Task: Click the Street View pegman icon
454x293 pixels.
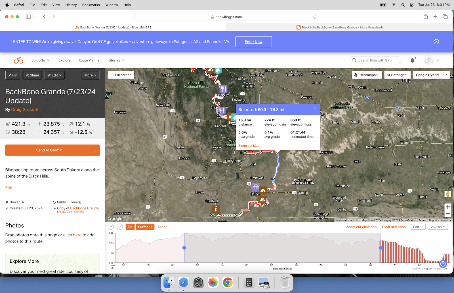Action: tap(448, 194)
